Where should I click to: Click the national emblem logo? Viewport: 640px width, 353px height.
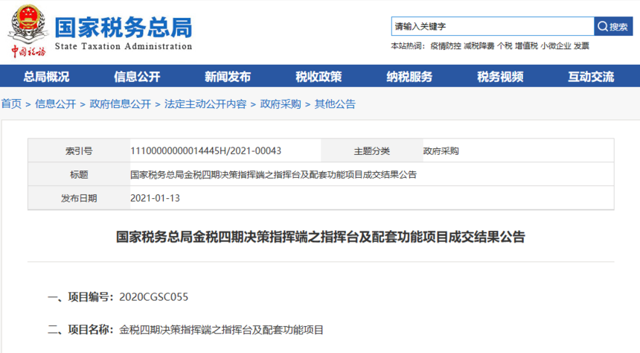pyautogui.click(x=28, y=23)
